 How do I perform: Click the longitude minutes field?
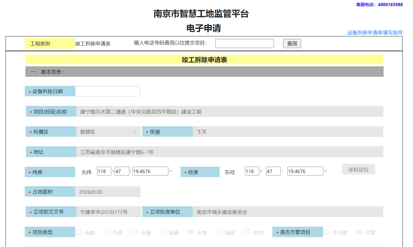tap(273, 171)
